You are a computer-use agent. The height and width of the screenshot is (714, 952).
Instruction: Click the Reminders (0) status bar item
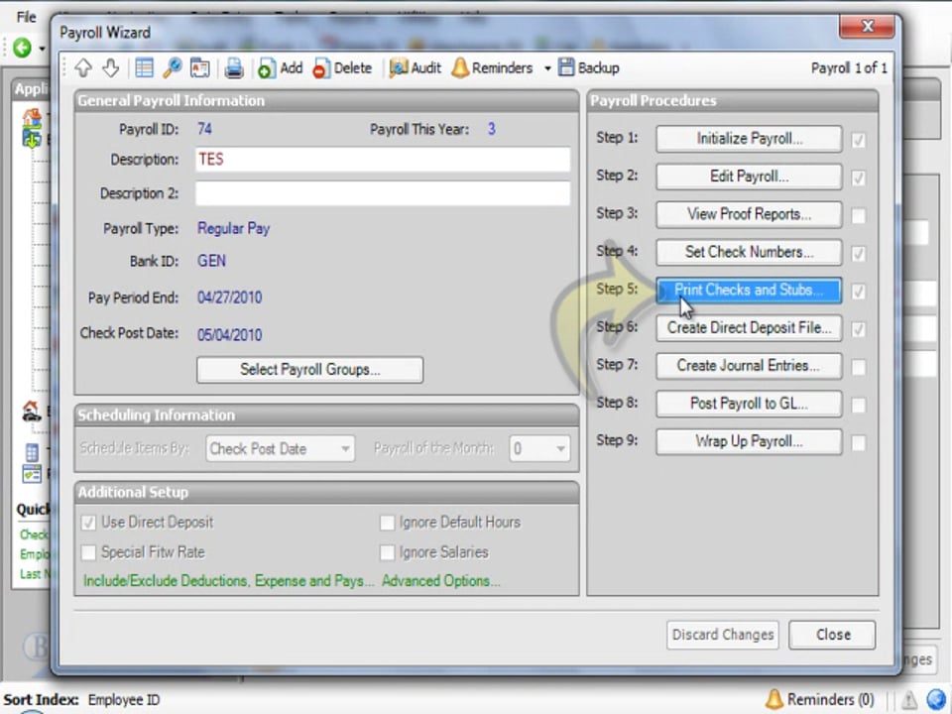(x=819, y=699)
